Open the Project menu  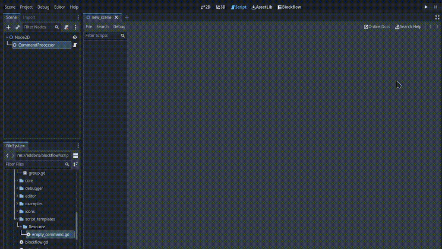[x=26, y=7]
